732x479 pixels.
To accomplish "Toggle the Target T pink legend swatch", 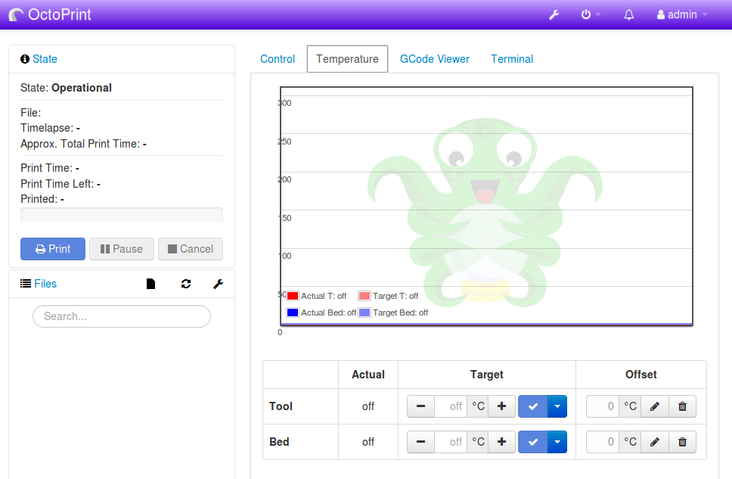I will 364,296.
